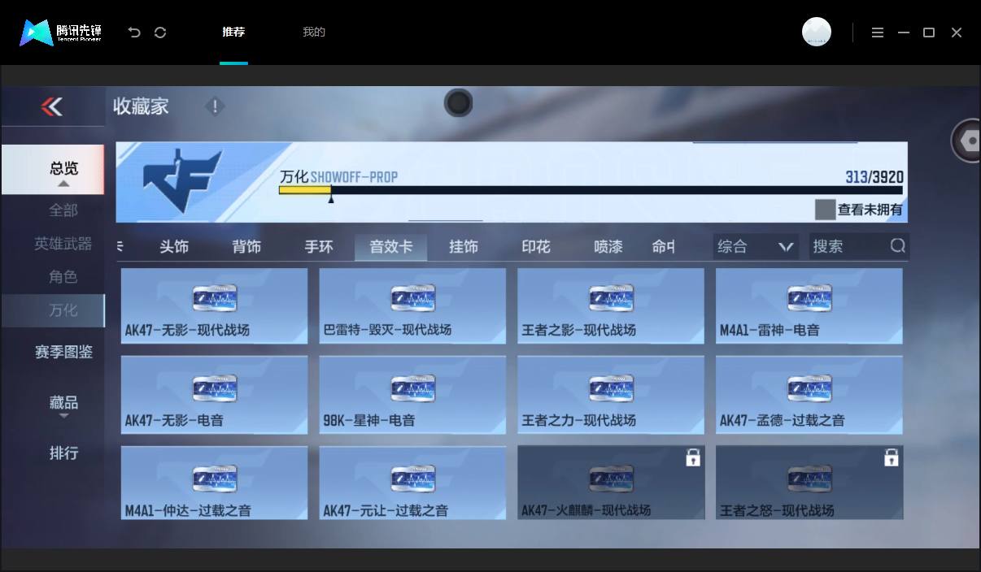The height and width of the screenshot is (572, 981).
Task: Click sound card icon of AK47-无影-电音
Action: [215, 389]
